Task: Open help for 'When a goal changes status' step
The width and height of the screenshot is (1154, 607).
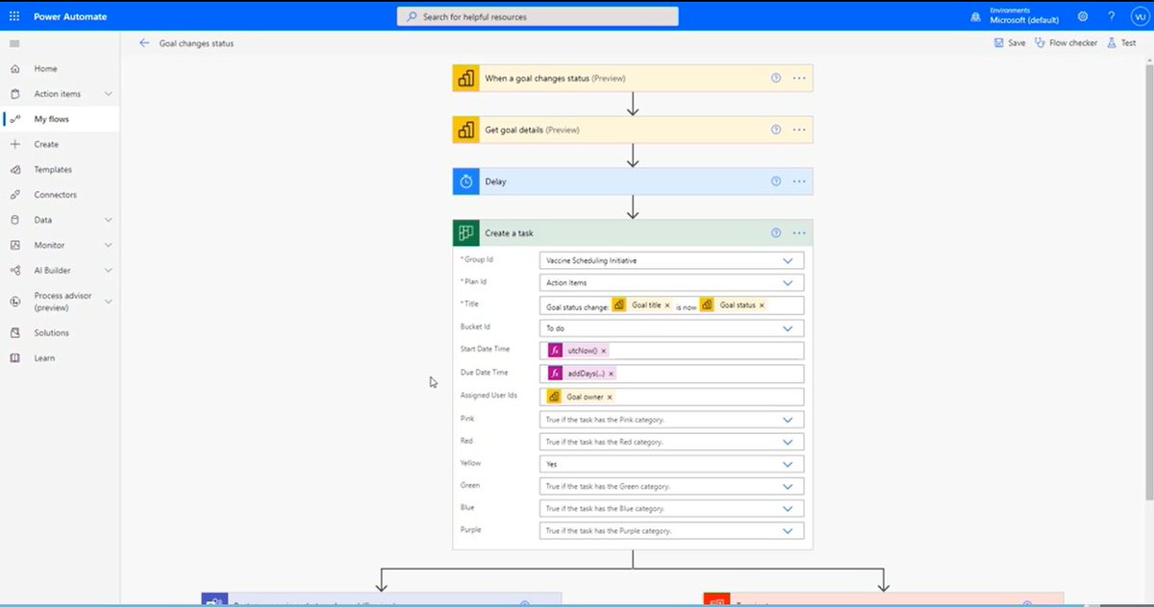Action: coord(776,79)
